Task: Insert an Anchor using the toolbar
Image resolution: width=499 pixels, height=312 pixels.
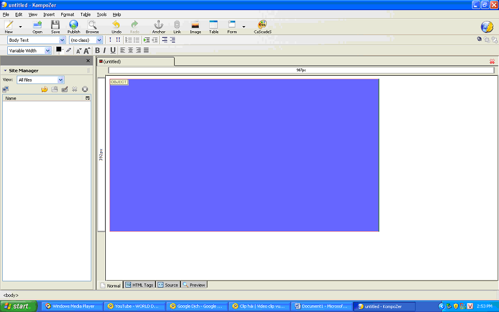Action: 159,27
